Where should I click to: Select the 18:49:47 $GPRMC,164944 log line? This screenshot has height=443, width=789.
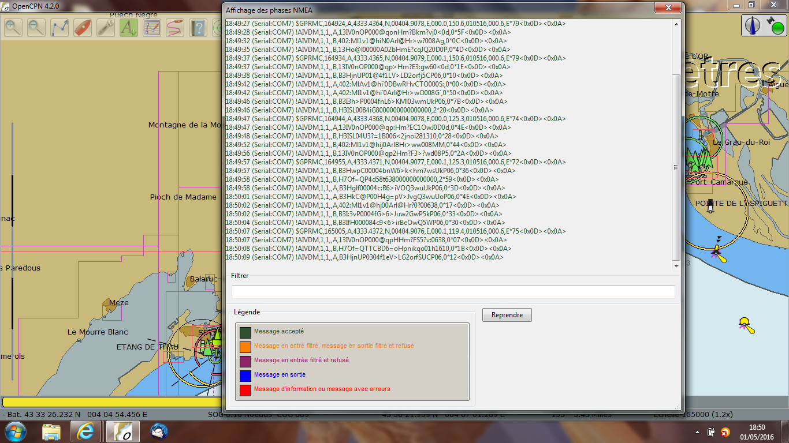(x=395, y=119)
